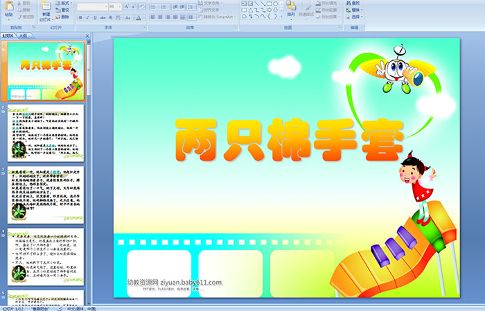Open the font size dropdown
The width and height of the screenshot is (485, 311).
(x=119, y=6)
